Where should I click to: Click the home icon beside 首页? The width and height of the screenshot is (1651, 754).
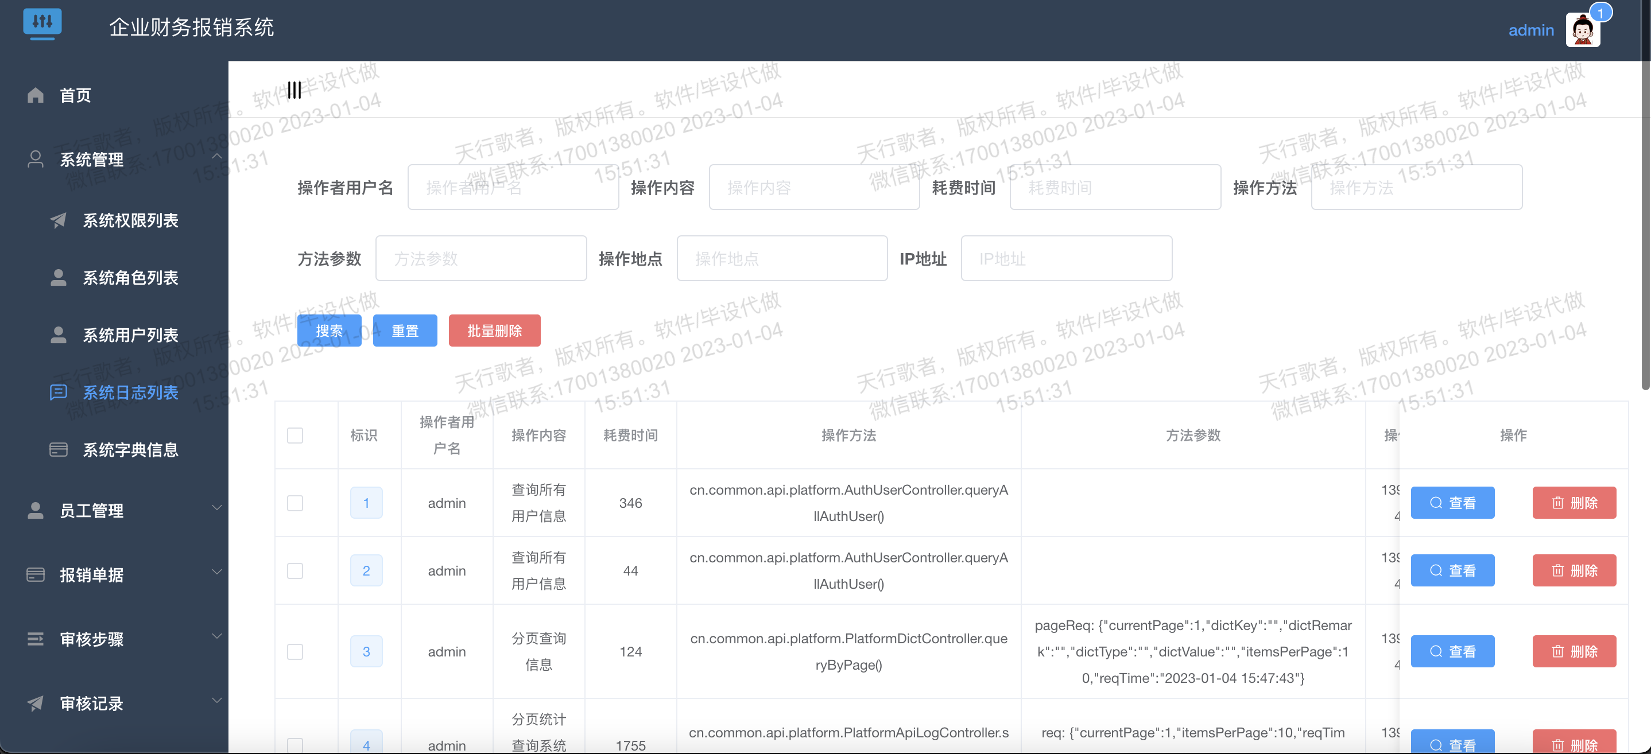click(x=35, y=95)
